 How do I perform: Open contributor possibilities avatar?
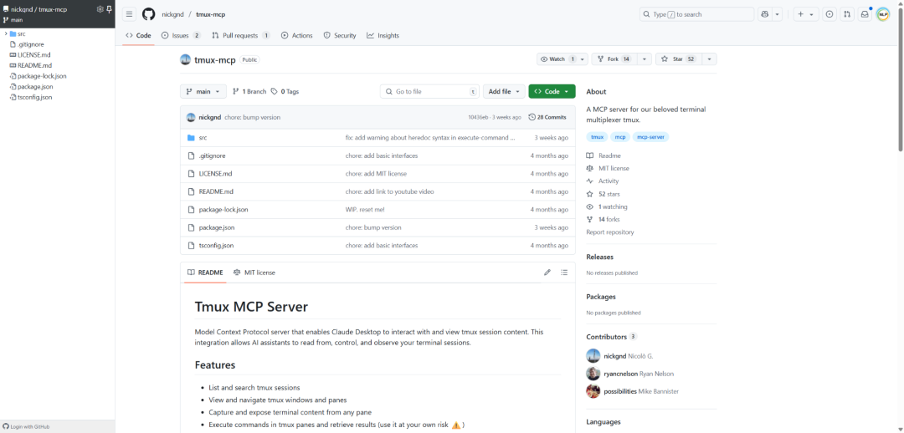tap(593, 391)
